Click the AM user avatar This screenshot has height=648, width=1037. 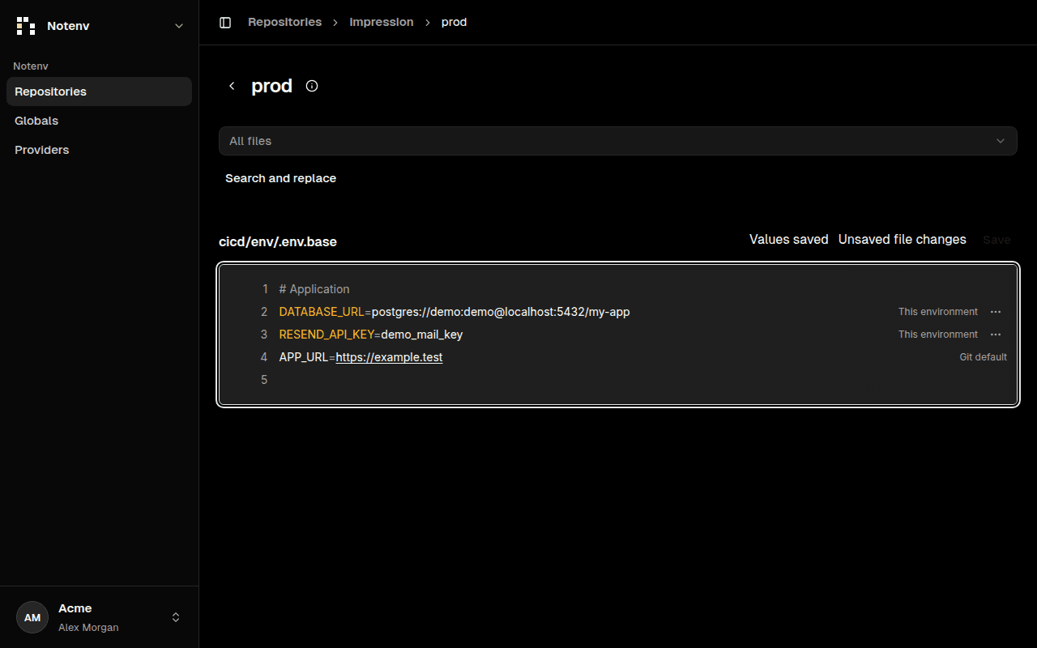pos(32,617)
